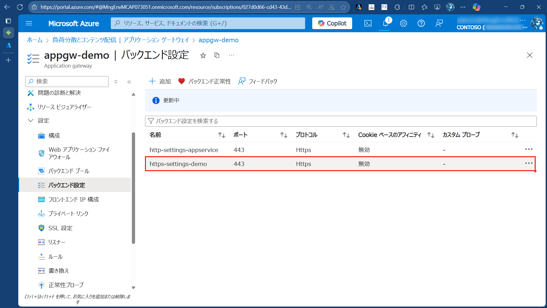Open Cloud Shell from the top bar
Screen dimensions: 547x308
(x=368, y=23)
